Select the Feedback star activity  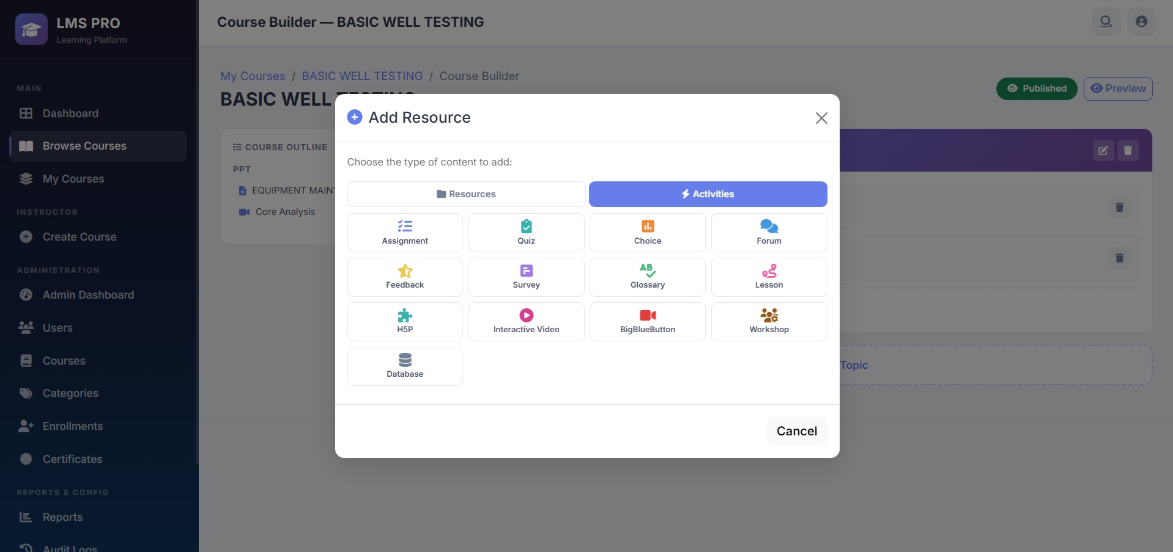pyautogui.click(x=405, y=277)
